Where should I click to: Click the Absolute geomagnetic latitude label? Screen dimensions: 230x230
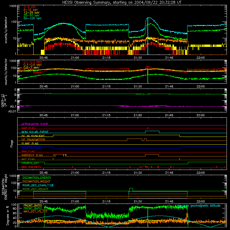tap(199, 206)
